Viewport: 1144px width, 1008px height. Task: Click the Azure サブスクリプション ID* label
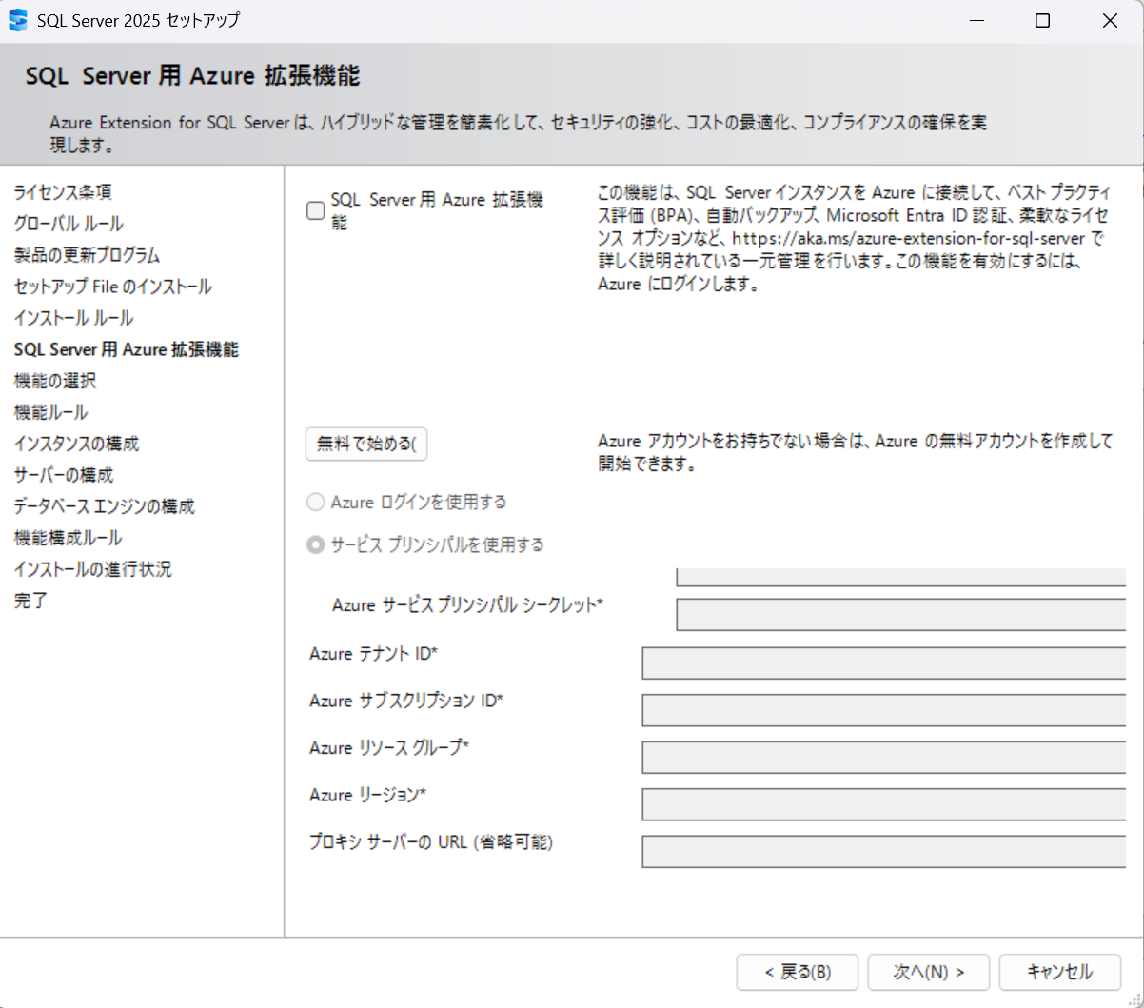coord(406,701)
